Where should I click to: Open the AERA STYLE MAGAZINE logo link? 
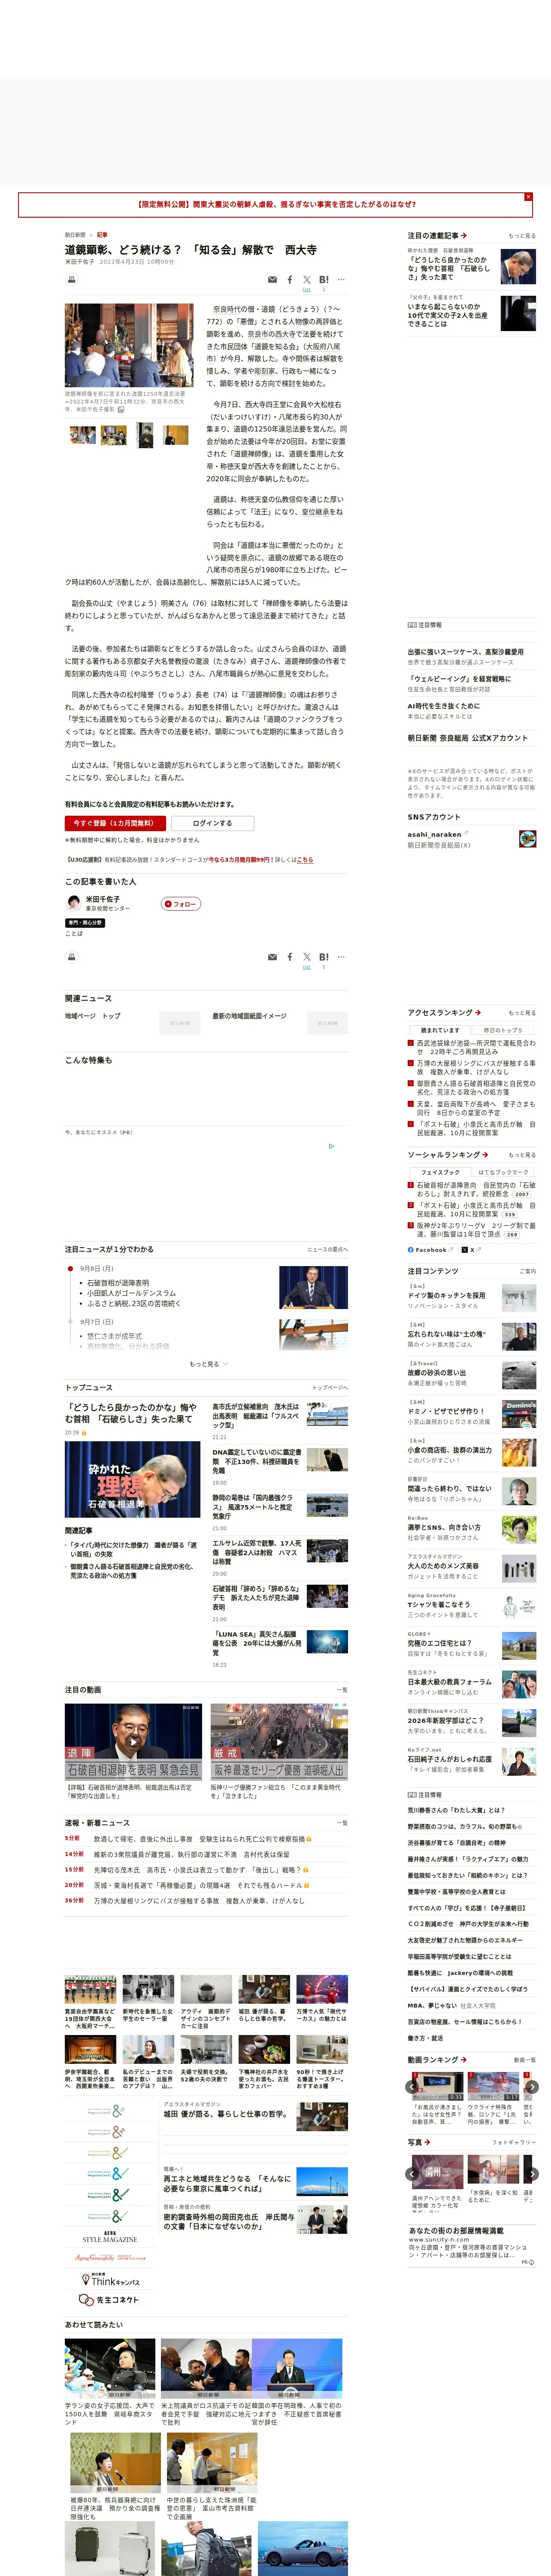coord(110,2237)
